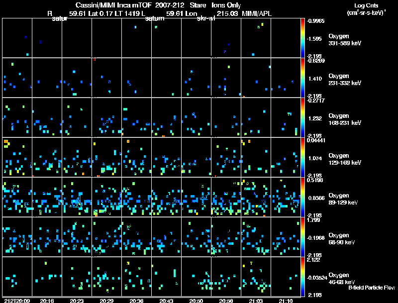Image resolution: width=398 pixels, height=303 pixels.
Task: Click the 2007-212 date in title
Action: [170, 5]
